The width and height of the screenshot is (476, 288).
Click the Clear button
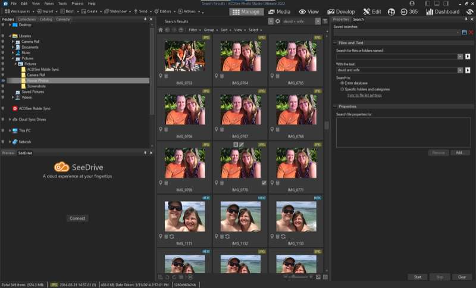coord(462,277)
